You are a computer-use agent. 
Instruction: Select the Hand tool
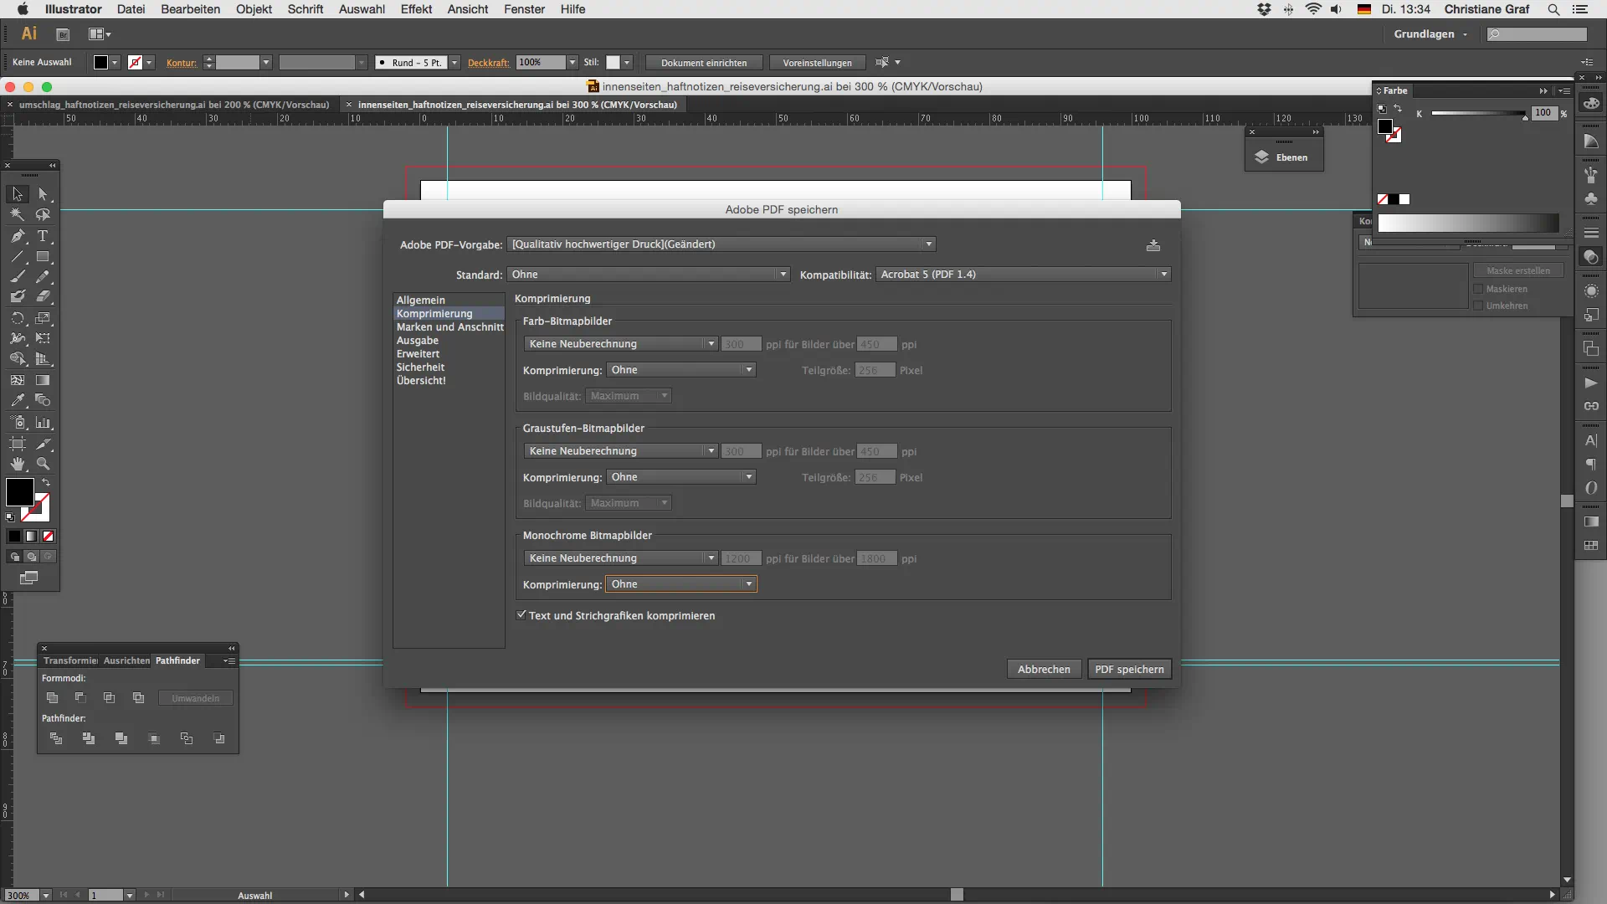click(18, 464)
